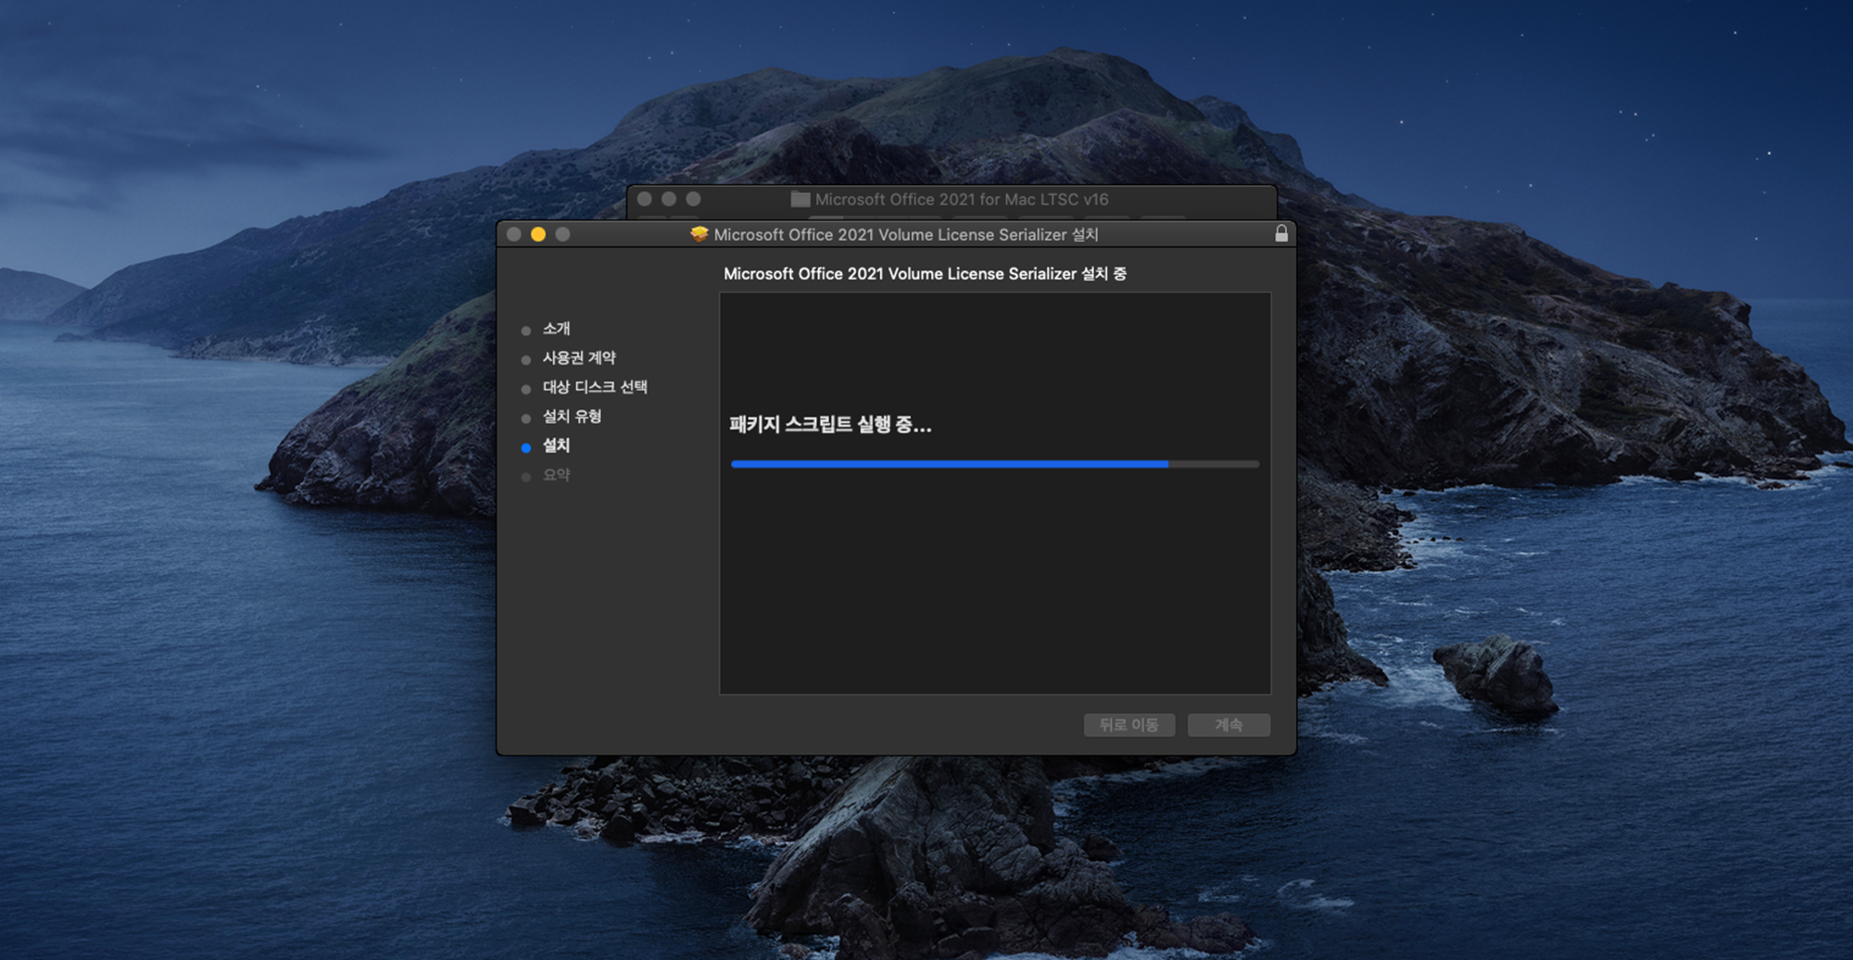
Task: Click the installer window title text
Action: click(x=906, y=235)
